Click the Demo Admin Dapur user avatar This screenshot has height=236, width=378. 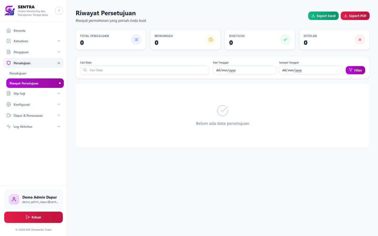[14, 199]
